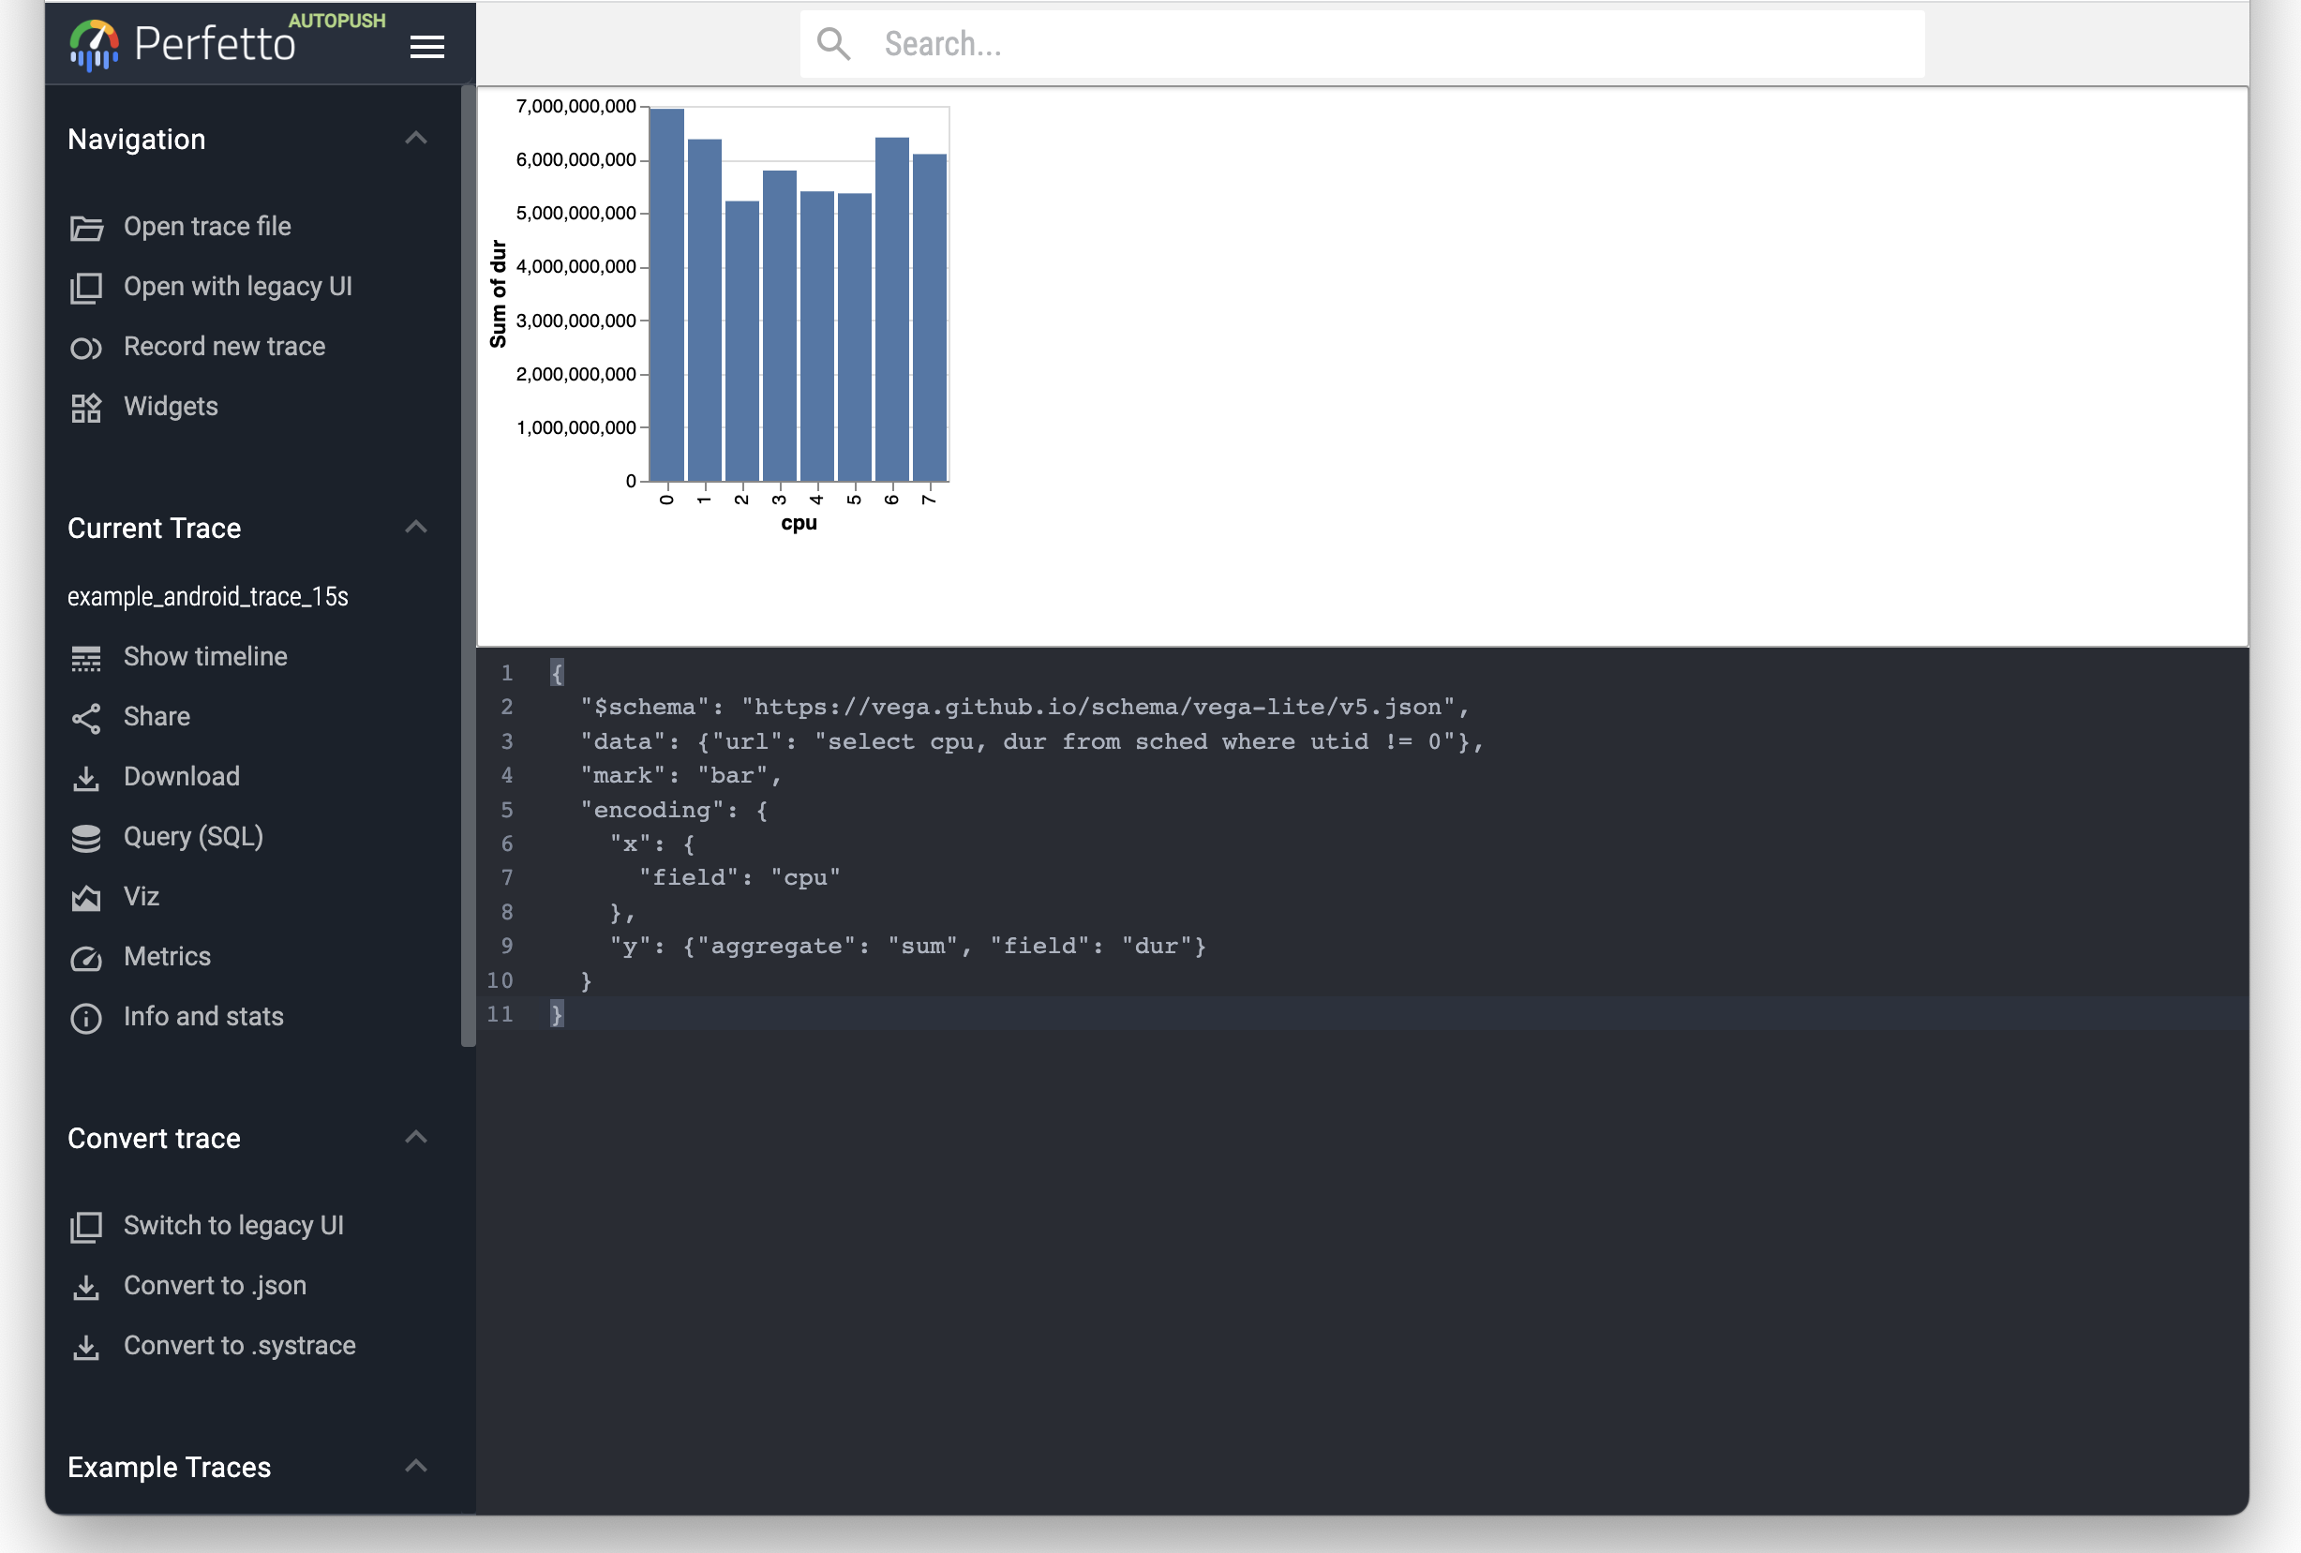View Info and stats panel
The image size is (2301, 1553).
pos(202,1016)
